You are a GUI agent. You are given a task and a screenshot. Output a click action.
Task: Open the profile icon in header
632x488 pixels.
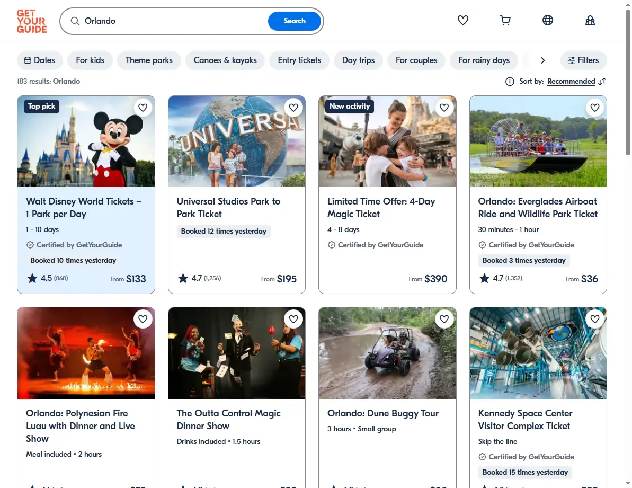(590, 20)
